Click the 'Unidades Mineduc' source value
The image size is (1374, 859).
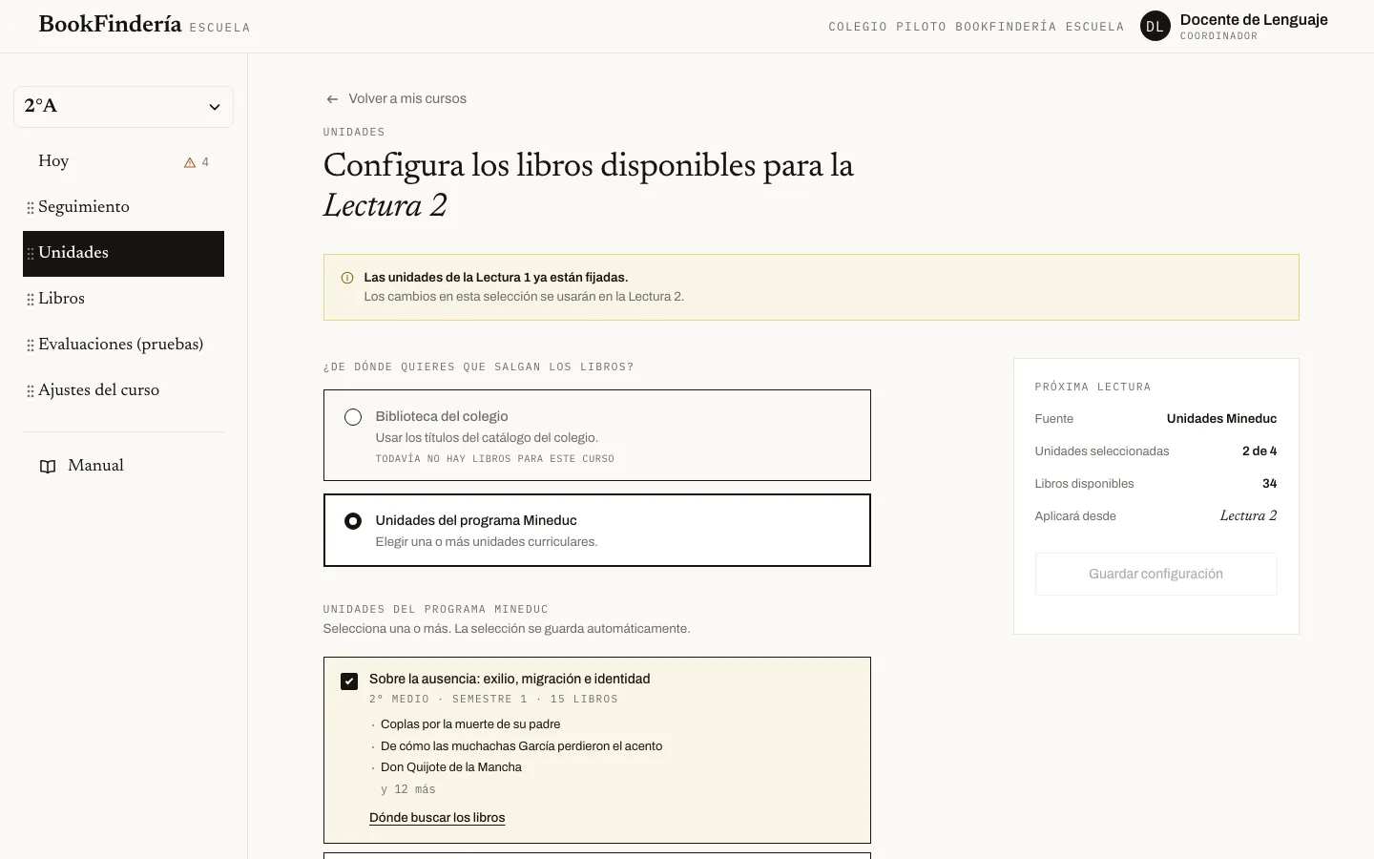(x=1221, y=419)
